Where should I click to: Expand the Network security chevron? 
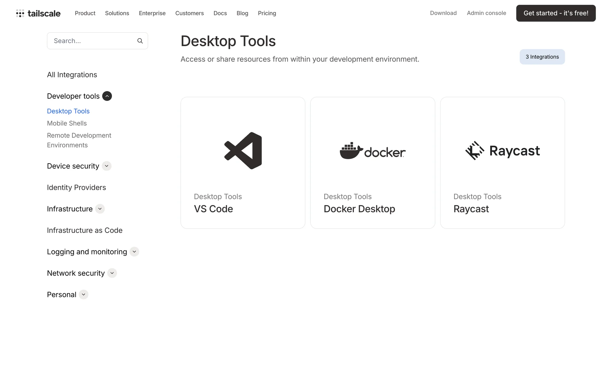[112, 273]
